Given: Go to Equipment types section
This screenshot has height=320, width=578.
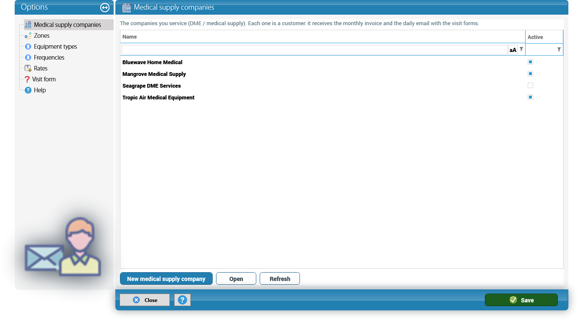Looking at the screenshot, I should pyautogui.click(x=55, y=47).
